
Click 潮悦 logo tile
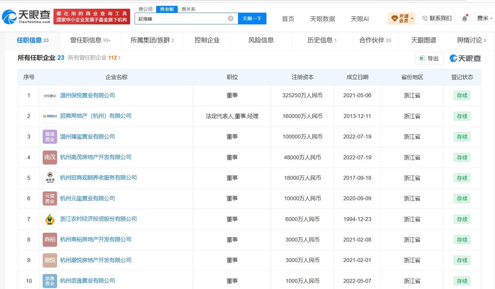tap(49, 260)
